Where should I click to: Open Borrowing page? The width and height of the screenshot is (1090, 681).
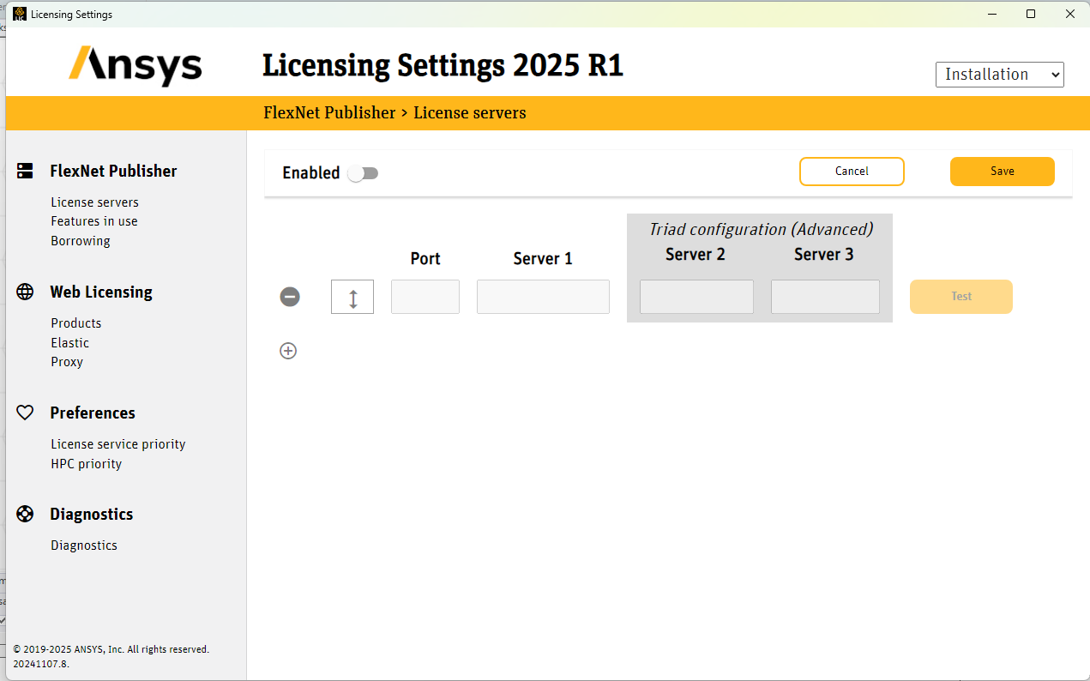tap(81, 241)
